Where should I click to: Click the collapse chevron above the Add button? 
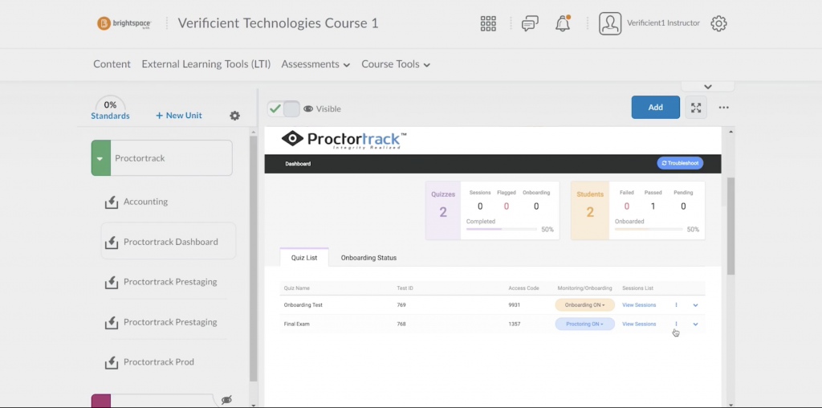[x=708, y=87]
